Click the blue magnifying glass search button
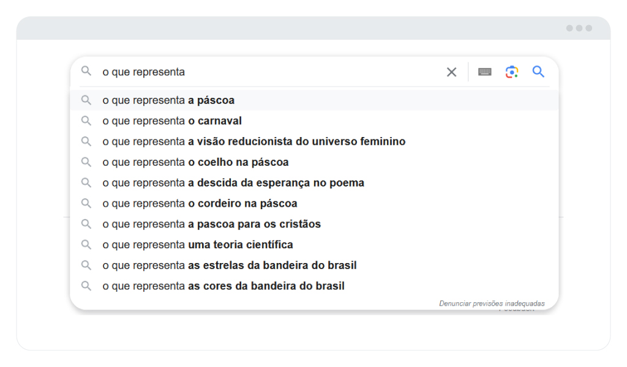 point(538,72)
